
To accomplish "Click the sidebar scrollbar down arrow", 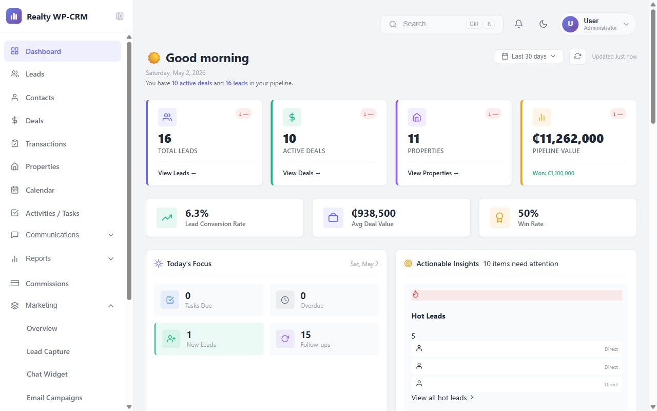I will point(129,407).
